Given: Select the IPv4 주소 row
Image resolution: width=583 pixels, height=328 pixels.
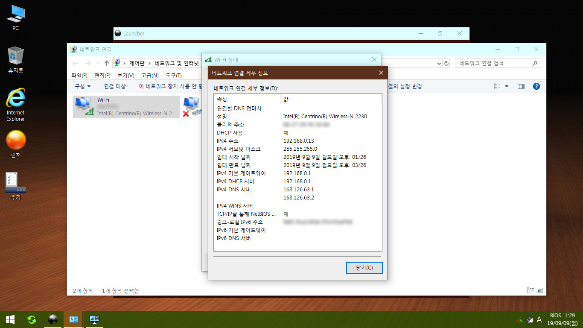Looking at the screenshot, I should (x=297, y=141).
